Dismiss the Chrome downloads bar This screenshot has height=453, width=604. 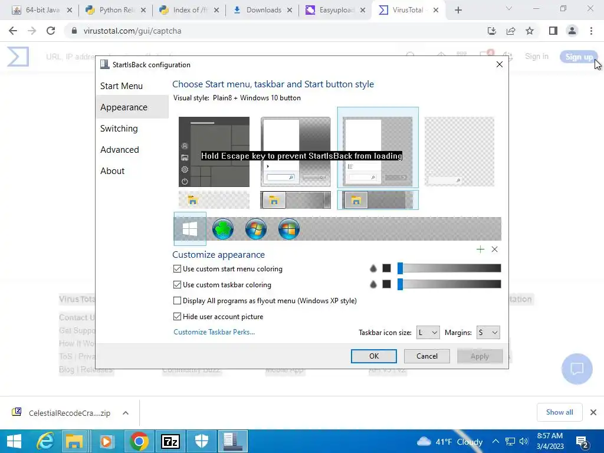pos(593,412)
